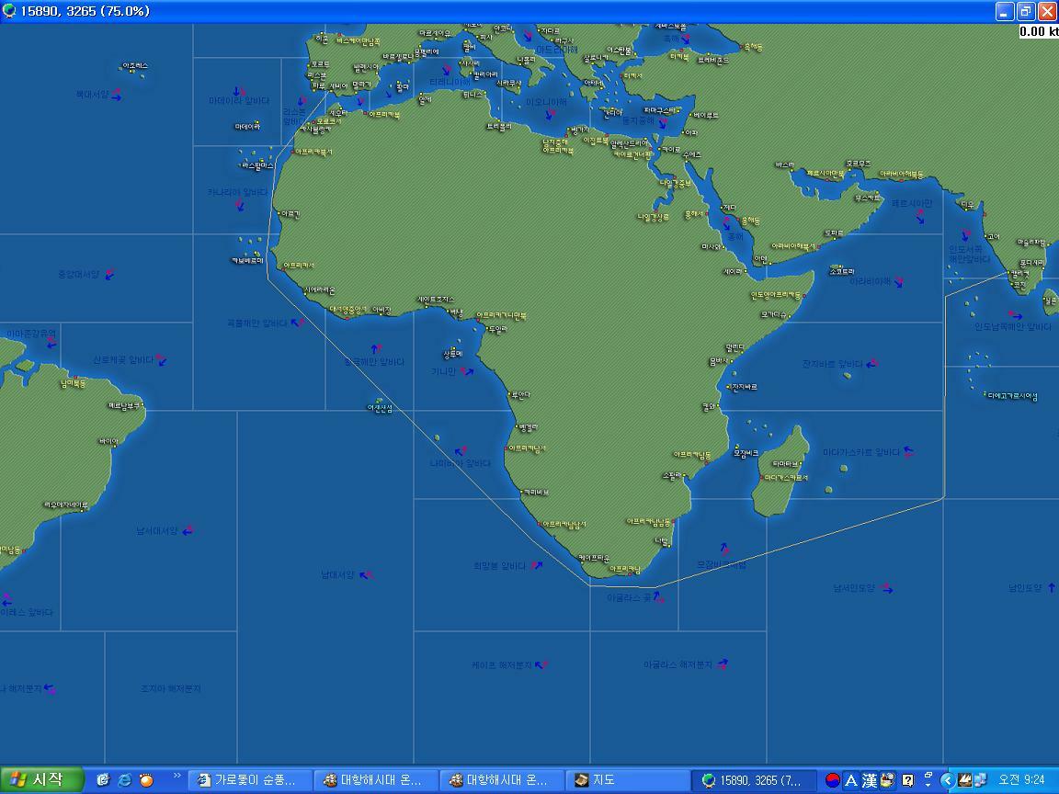
Task: Click the 케이프타운 port label
Action: coord(594,558)
